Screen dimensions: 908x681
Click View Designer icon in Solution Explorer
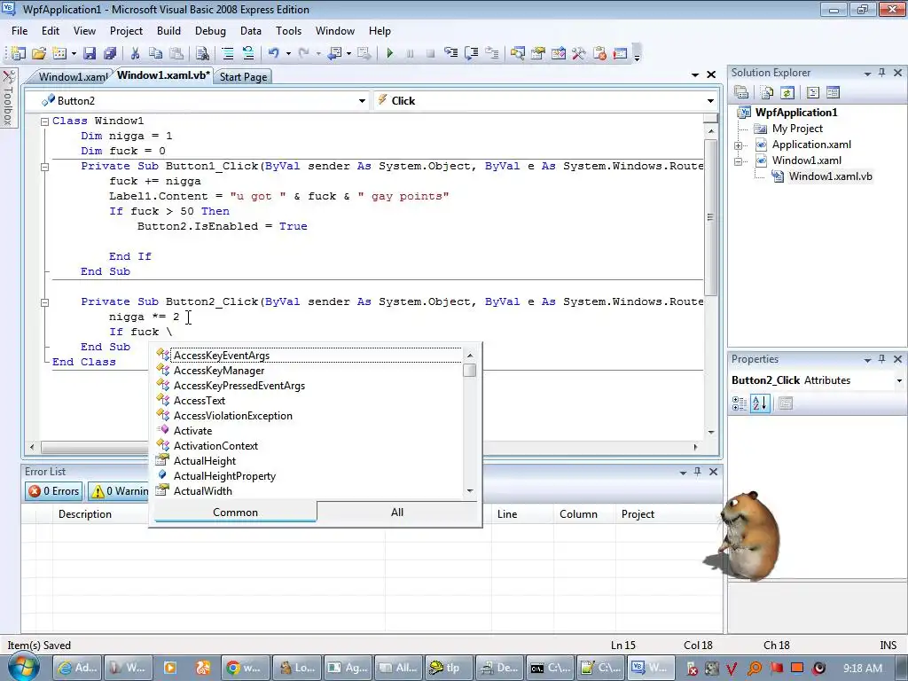[x=833, y=92]
